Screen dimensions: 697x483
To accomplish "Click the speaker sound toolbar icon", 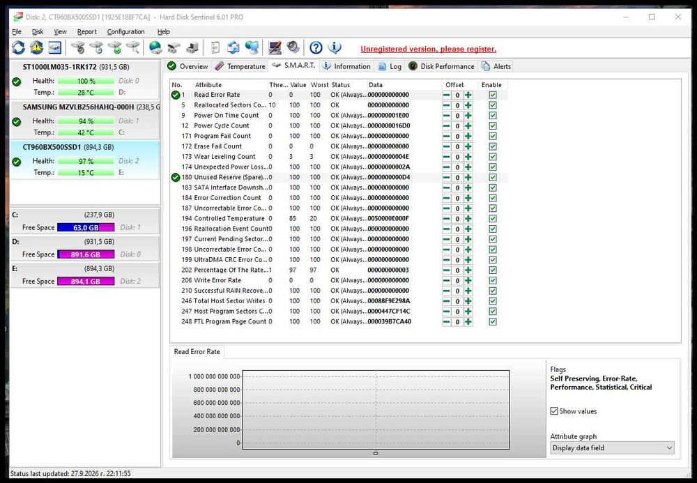I will (x=293, y=47).
